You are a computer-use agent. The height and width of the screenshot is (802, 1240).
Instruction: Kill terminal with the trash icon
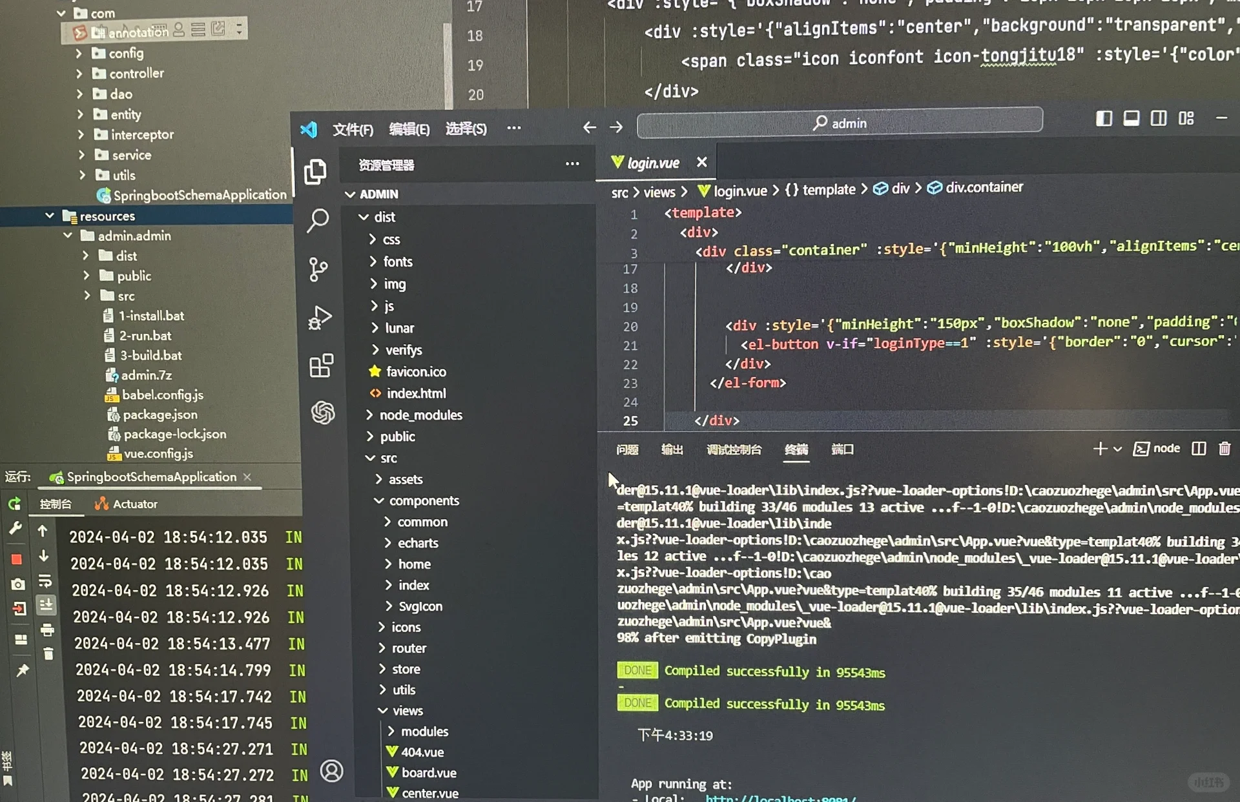[x=1224, y=449]
